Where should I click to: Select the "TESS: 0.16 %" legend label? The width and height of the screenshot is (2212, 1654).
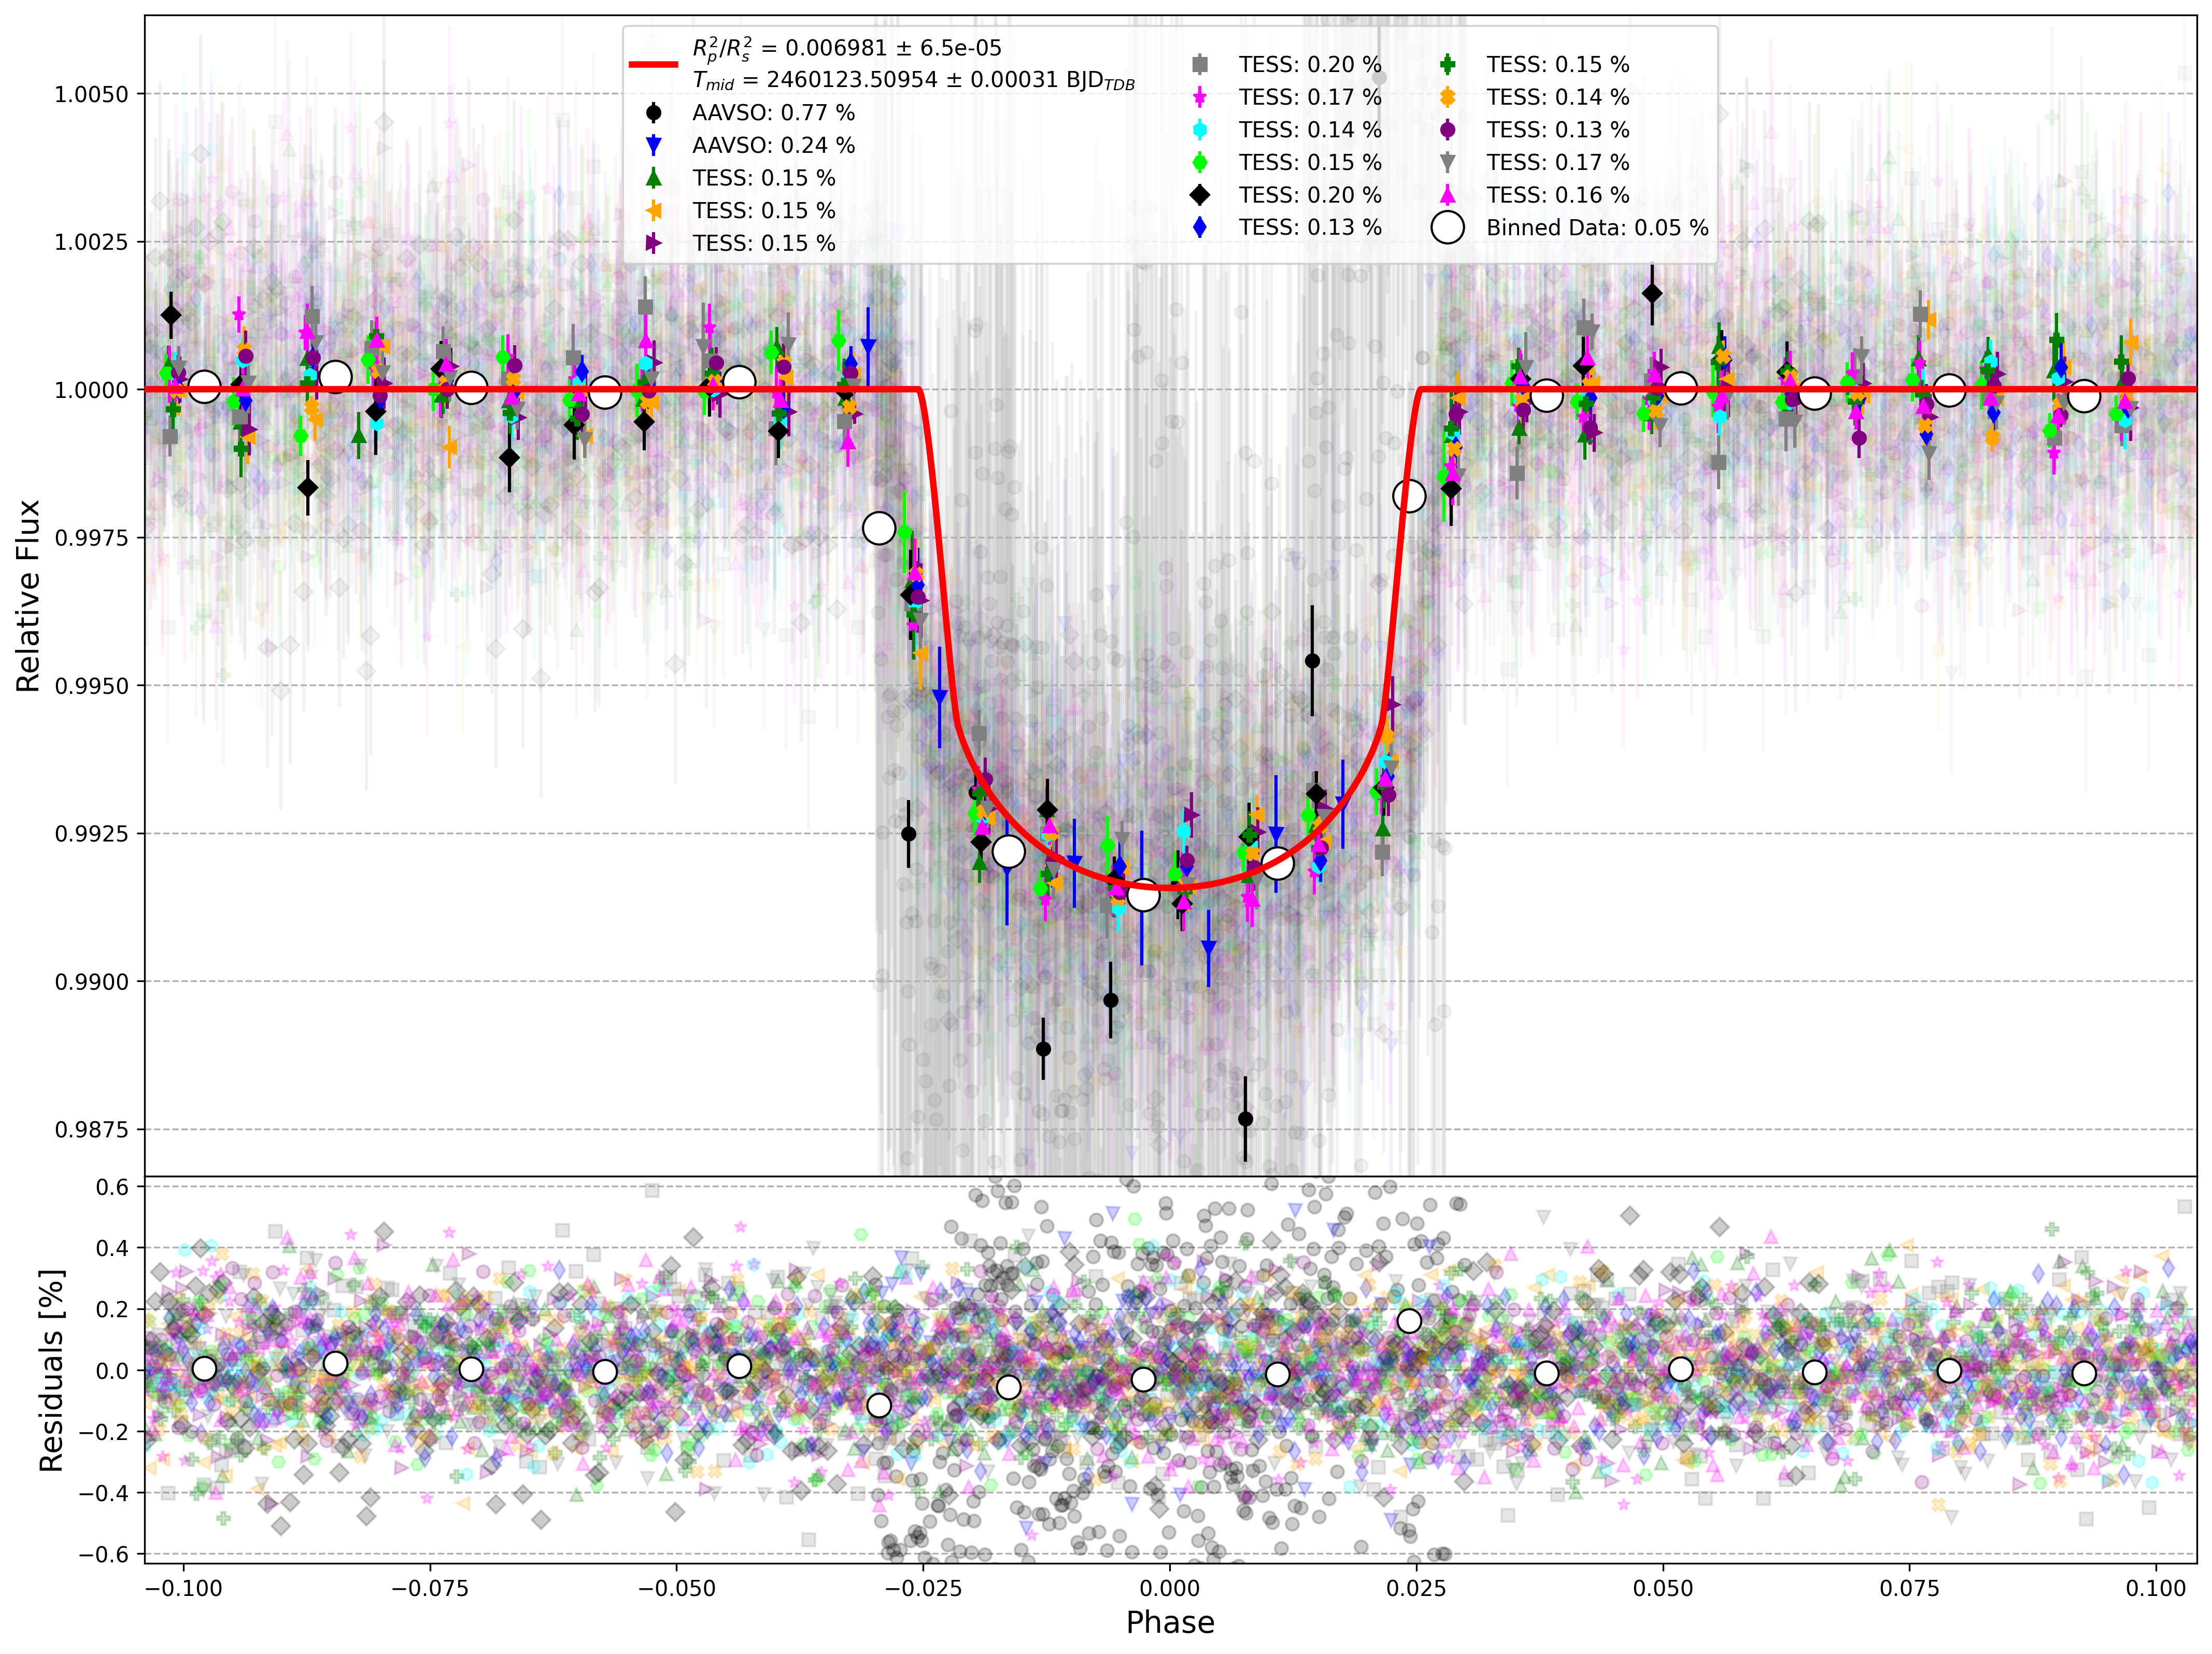(1557, 195)
